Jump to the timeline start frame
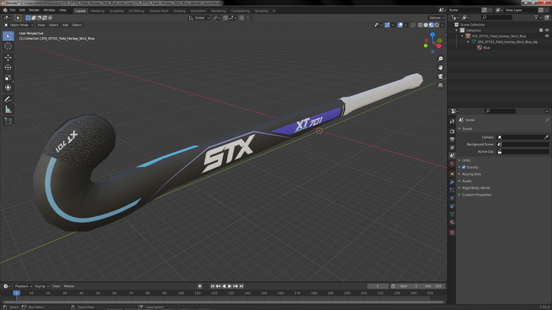This screenshot has width=552, height=310. click(x=212, y=286)
